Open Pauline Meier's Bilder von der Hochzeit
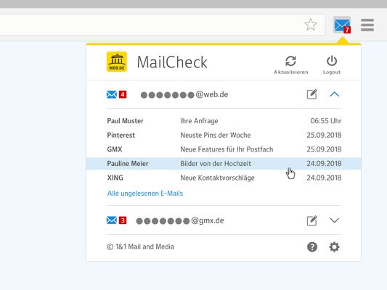 224,164
